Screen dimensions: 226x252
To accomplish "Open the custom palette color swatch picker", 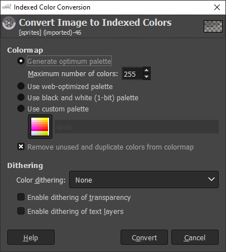I will pyautogui.click(x=40, y=127).
